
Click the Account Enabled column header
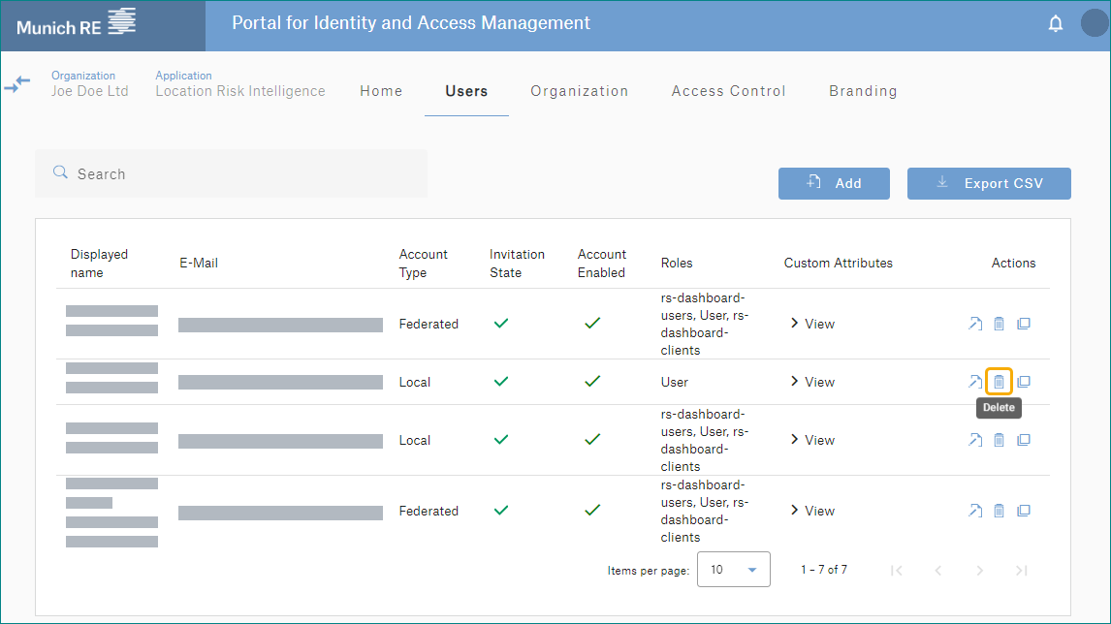tap(602, 264)
